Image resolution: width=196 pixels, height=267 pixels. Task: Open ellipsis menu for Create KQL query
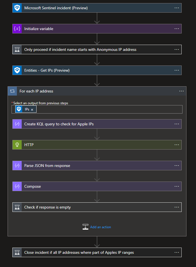pos(177,124)
